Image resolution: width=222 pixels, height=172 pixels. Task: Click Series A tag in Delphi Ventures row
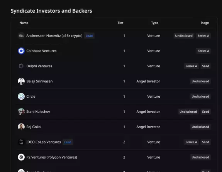[x=191, y=66]
